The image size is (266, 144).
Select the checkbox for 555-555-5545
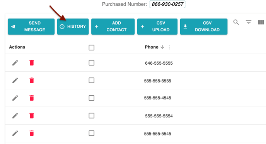point(91,133)
